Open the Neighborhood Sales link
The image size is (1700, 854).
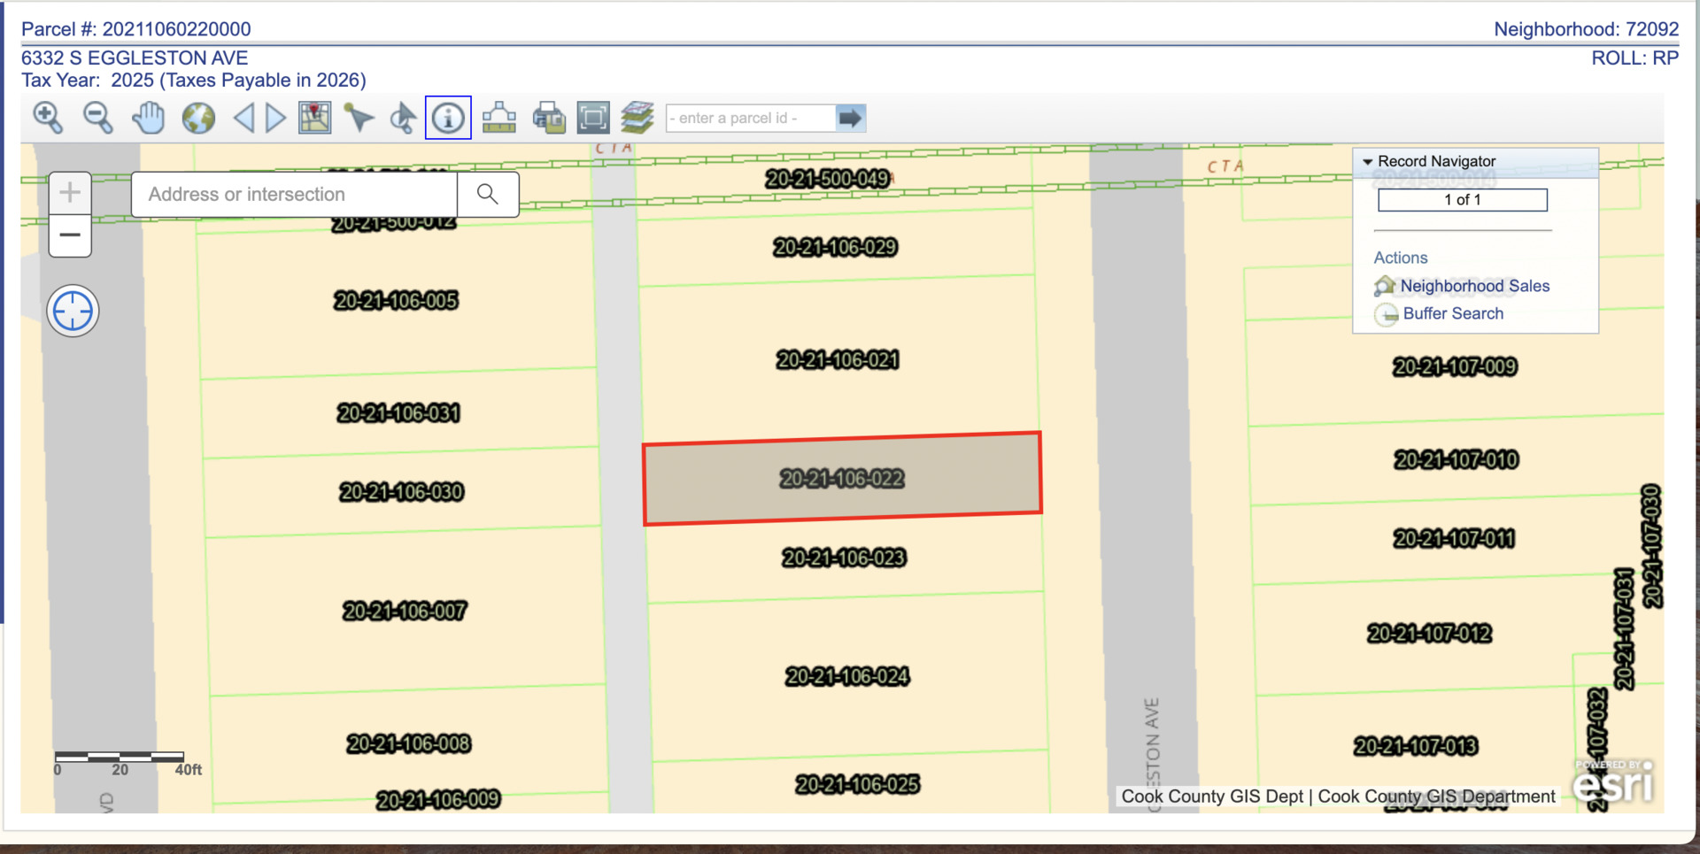pos(1474,286)
